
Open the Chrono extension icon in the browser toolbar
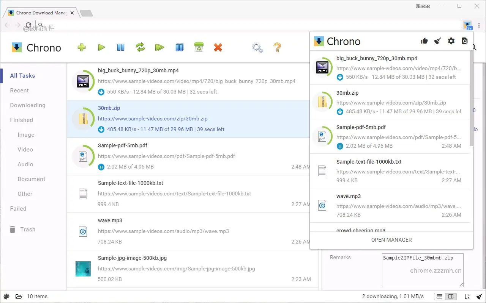coord(468,25)
